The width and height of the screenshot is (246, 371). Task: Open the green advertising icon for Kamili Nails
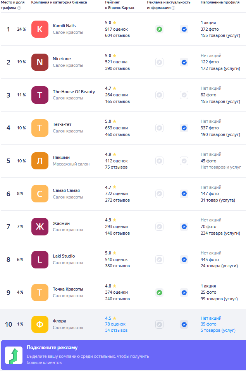(160, 30)
